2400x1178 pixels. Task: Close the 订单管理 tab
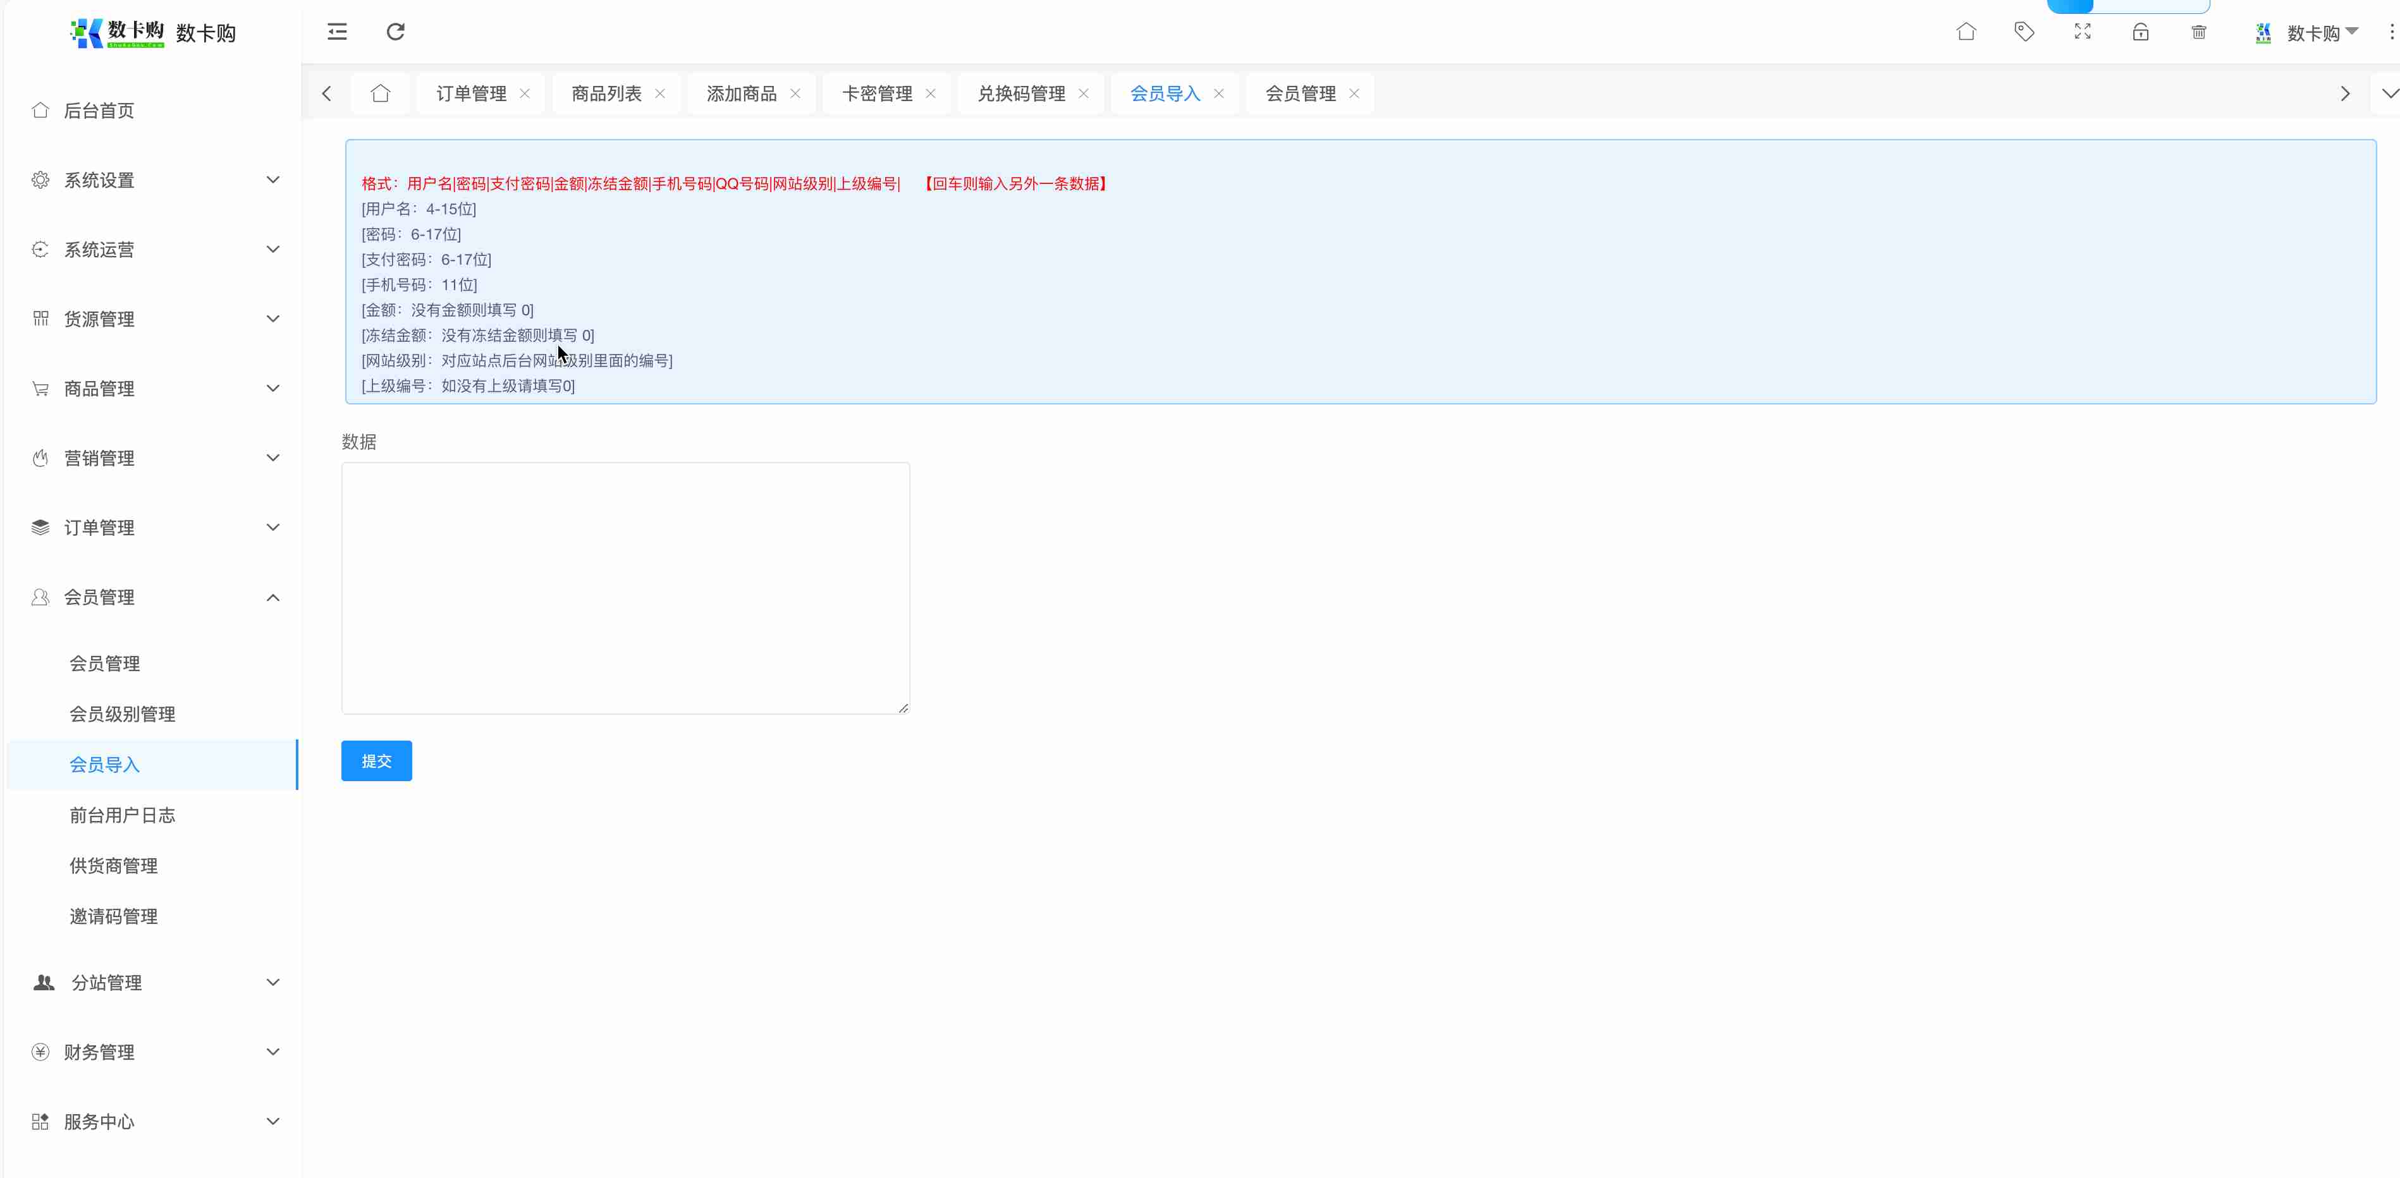(x=525, y=93)
